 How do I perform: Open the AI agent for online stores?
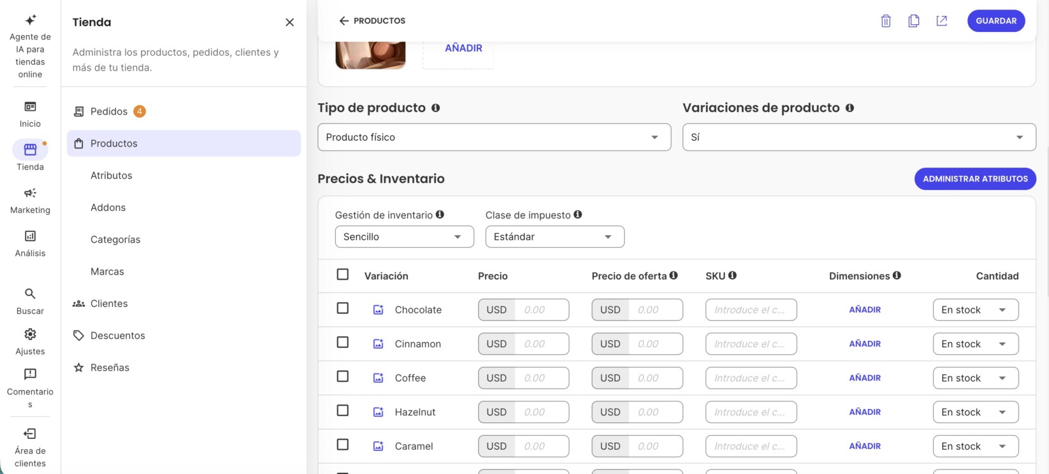tap(30, 46)
